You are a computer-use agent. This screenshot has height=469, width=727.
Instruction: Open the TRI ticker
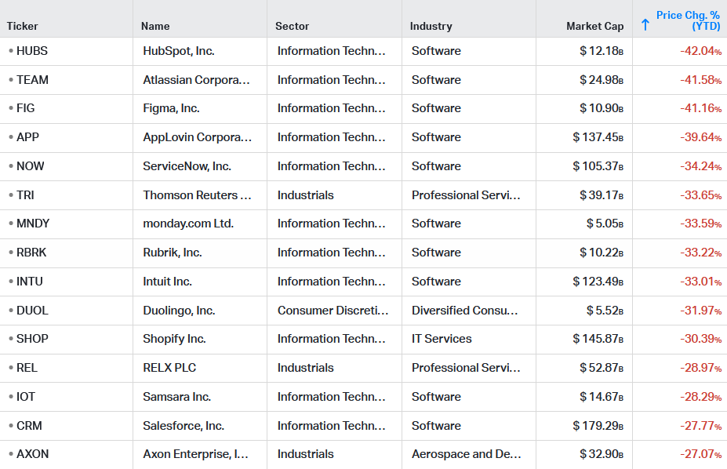25,195
